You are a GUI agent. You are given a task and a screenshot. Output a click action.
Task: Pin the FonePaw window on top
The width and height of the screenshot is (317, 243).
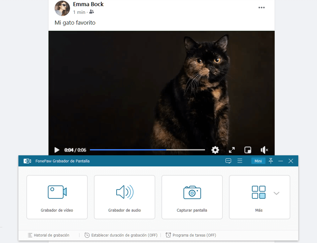click(x=271, y=161)
